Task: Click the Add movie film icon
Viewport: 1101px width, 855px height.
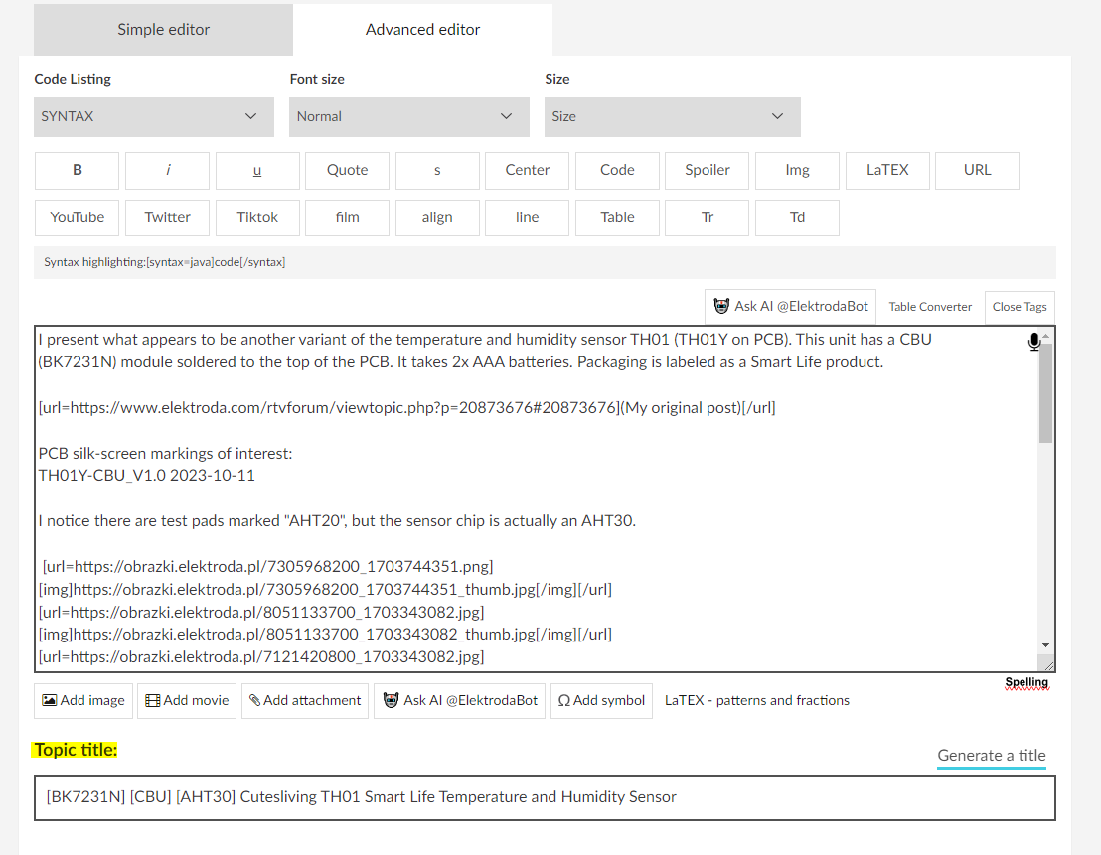Action: point(152,700)
